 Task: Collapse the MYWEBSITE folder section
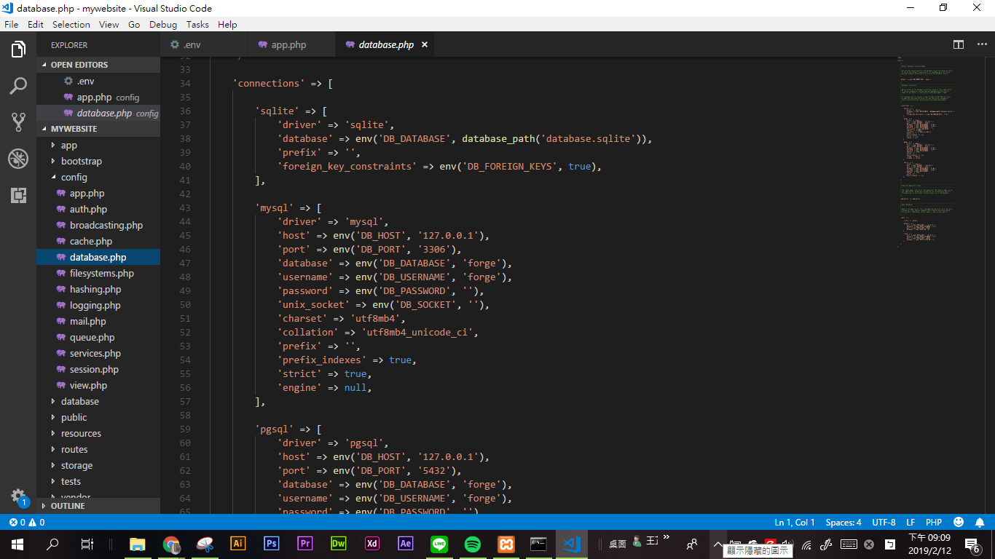[98, 129]
